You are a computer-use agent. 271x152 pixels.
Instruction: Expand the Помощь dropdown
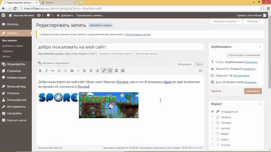click(254, 21)
